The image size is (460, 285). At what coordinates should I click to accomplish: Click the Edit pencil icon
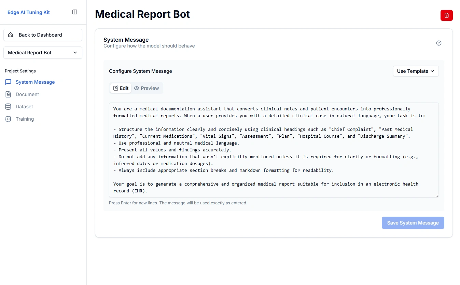[x=117, y=88]
